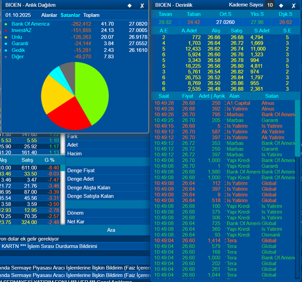Click the -8.40 change value
This screenshot has height=282, width=302.
pos(53,168)
